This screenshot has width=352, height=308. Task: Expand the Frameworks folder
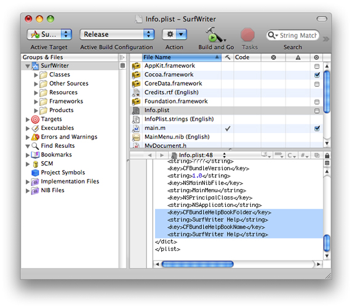(x=36, y=102)
